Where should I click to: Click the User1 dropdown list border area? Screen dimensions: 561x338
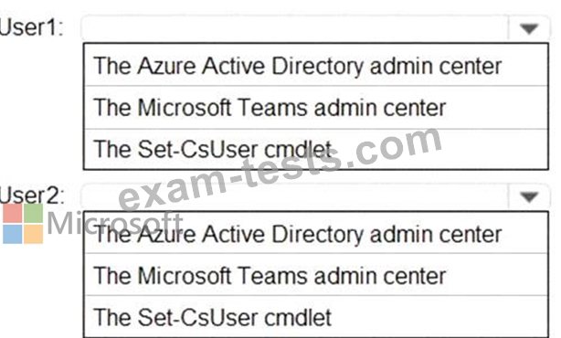point(316,106)
